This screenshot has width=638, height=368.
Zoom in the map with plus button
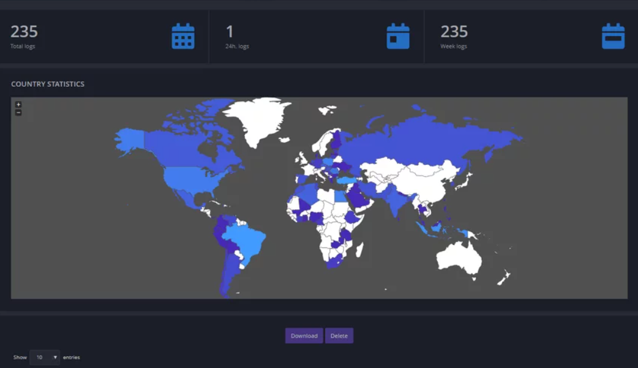tap(18, 105)
